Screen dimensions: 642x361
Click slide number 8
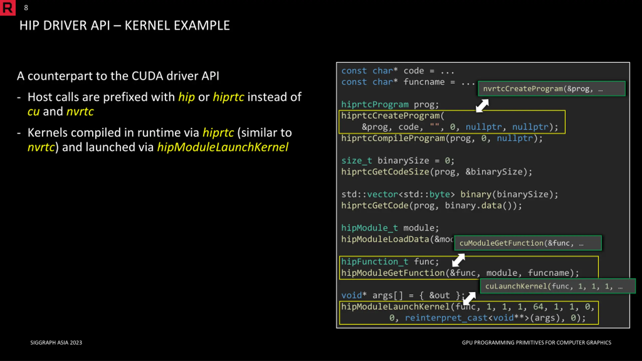pos(26,8)
